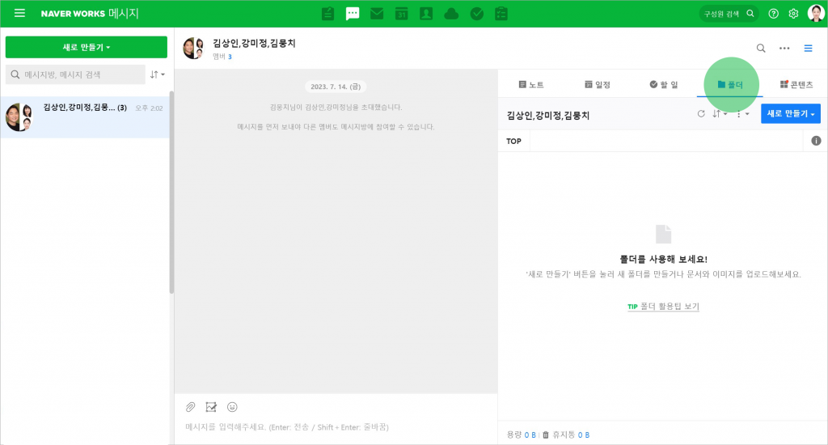Click the folder info icon
Screen dimensions: 828x445
(x=816, y=141)
